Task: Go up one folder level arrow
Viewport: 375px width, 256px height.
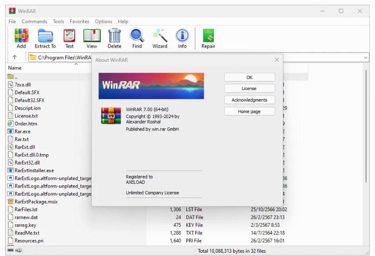Action: pos(15,57)
